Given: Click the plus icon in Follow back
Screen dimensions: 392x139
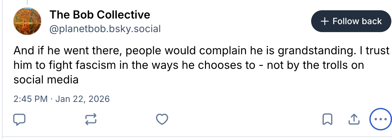Looking at the screenshot, I should click(324, 22).
